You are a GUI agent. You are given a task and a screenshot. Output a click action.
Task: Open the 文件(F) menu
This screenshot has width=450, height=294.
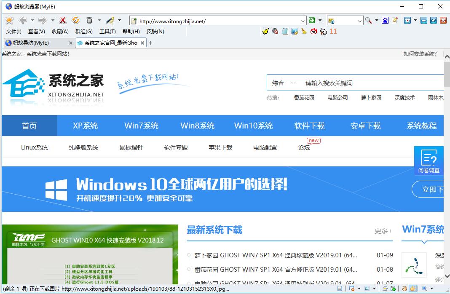coord(13,32)
